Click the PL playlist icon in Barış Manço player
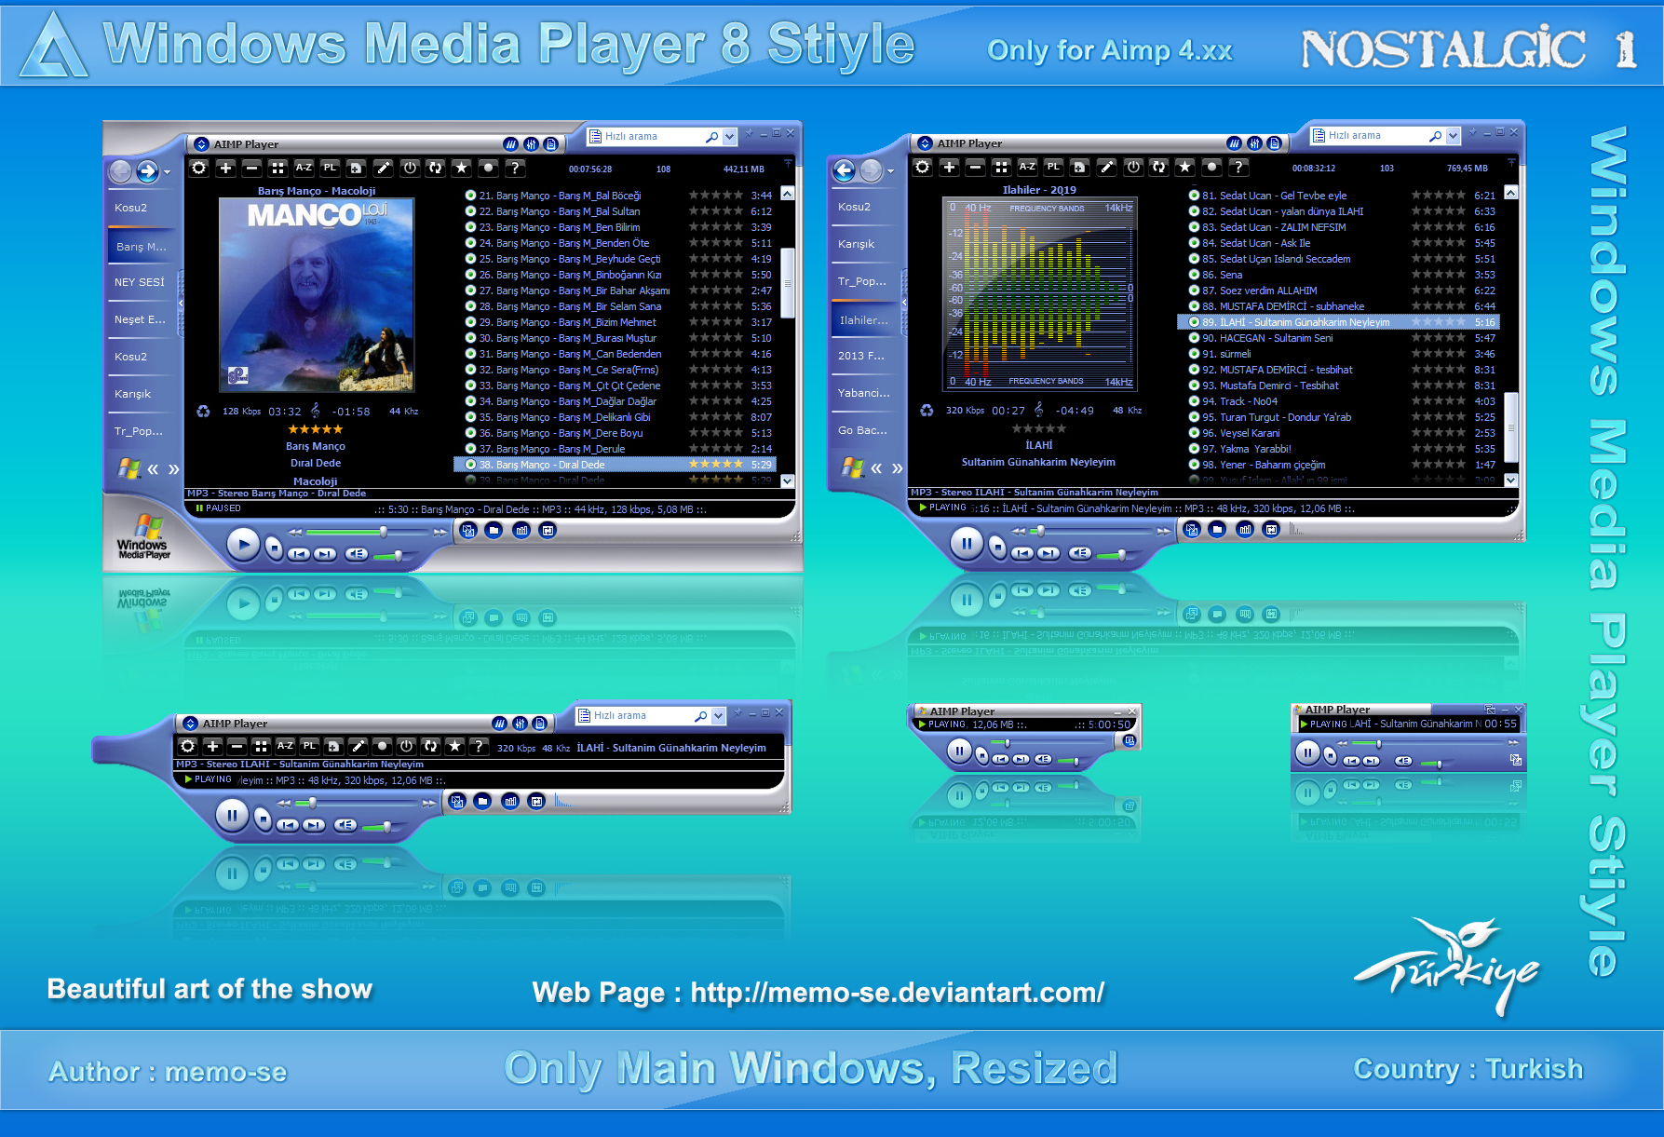This screenshot has width=1664, height=1137. pos(330,168)
